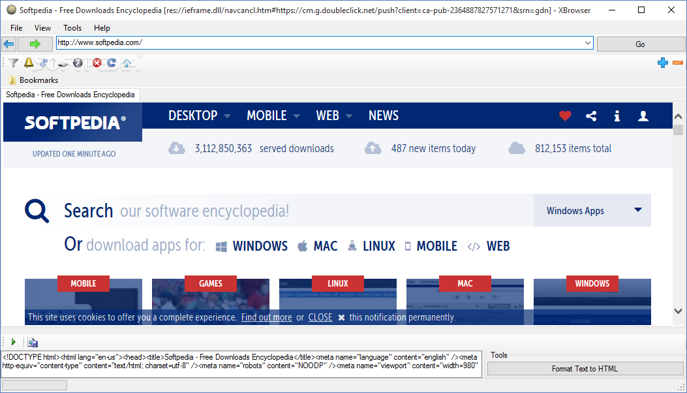
Task: Open the Help menu
Action: pyautogui.click(x=102, y=27)
